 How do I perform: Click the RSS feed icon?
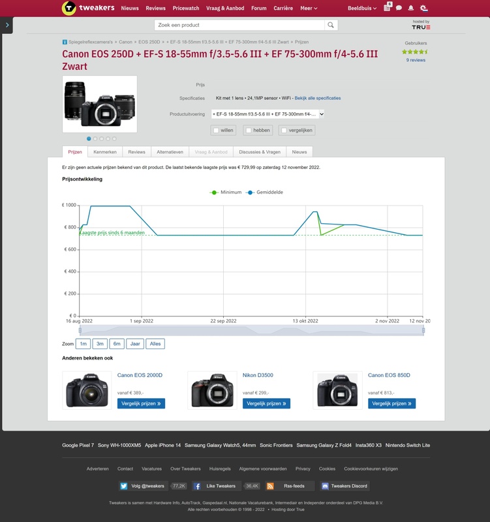pos(270,486)
